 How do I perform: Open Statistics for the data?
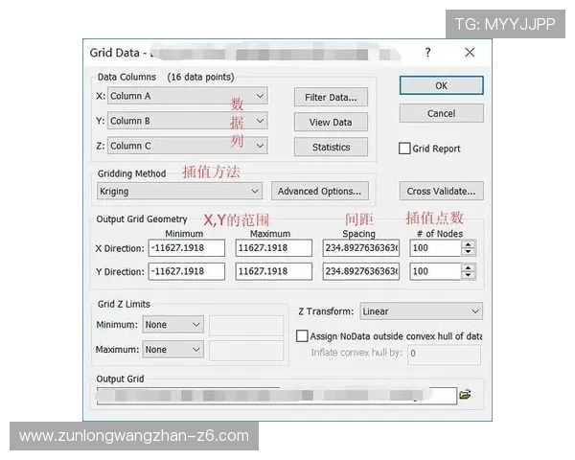331,148
